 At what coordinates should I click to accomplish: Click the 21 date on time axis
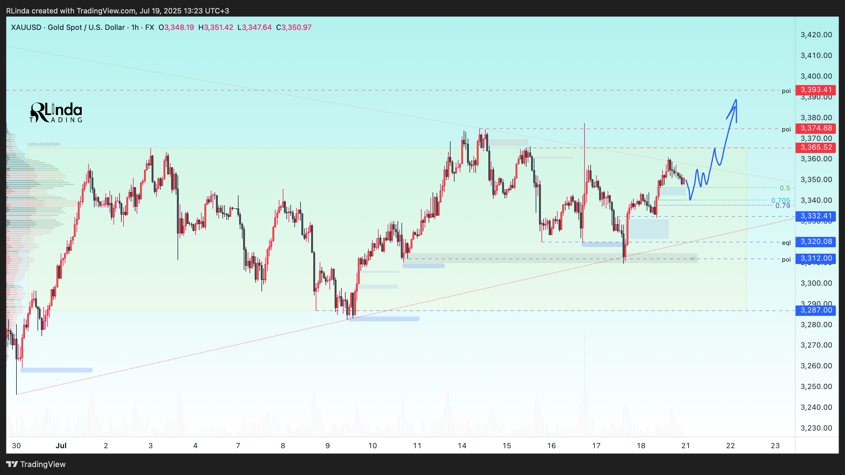[685, 445]
